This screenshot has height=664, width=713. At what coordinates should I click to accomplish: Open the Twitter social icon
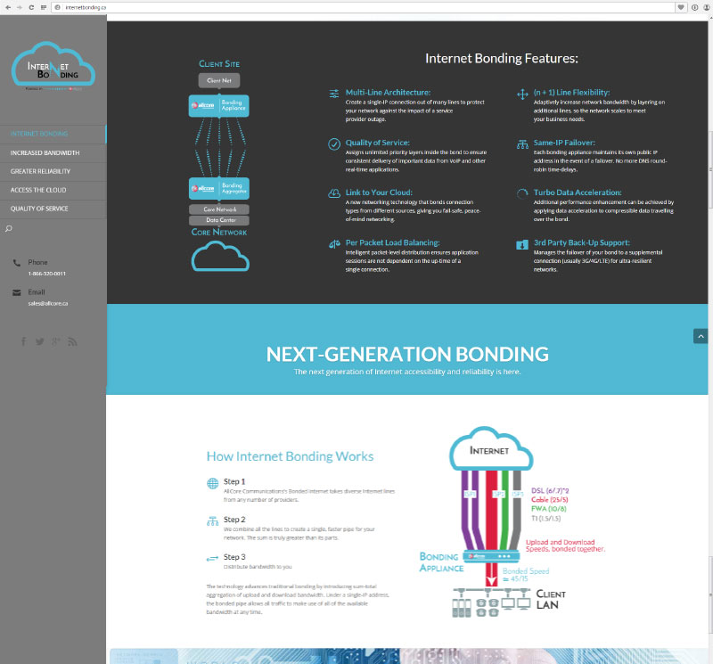40,341
